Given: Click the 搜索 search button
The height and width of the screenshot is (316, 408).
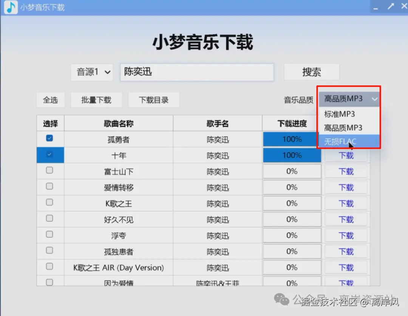Looking at the screenshot, I should [x=312, y=72].
